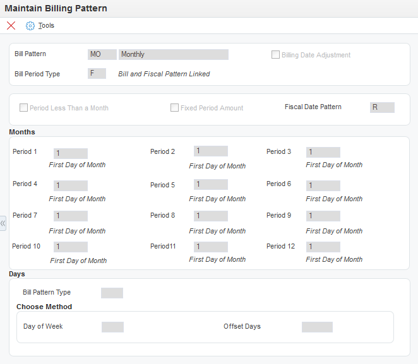Click the red X cancel icon
The image size is (418, 364).
[x=11, y=26]
